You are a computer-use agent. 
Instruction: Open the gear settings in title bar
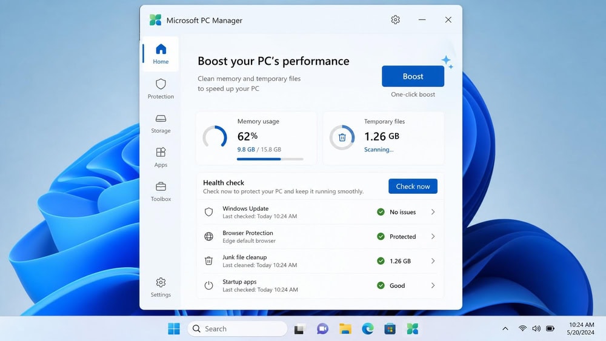tap(395, 20)
